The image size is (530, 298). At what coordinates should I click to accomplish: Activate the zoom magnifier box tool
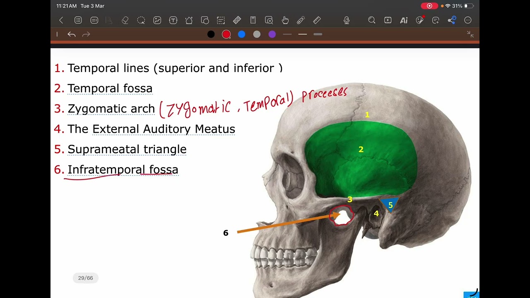click(x=269, y=20)
